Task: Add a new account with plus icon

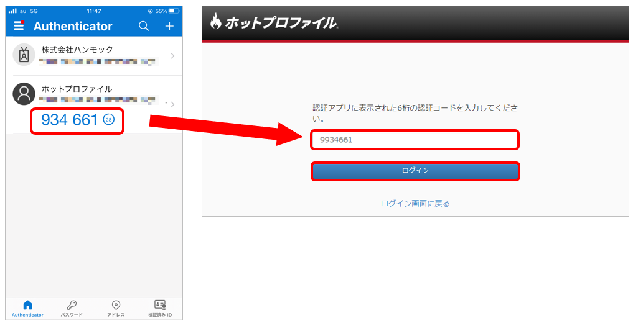Action: (169, 26)
